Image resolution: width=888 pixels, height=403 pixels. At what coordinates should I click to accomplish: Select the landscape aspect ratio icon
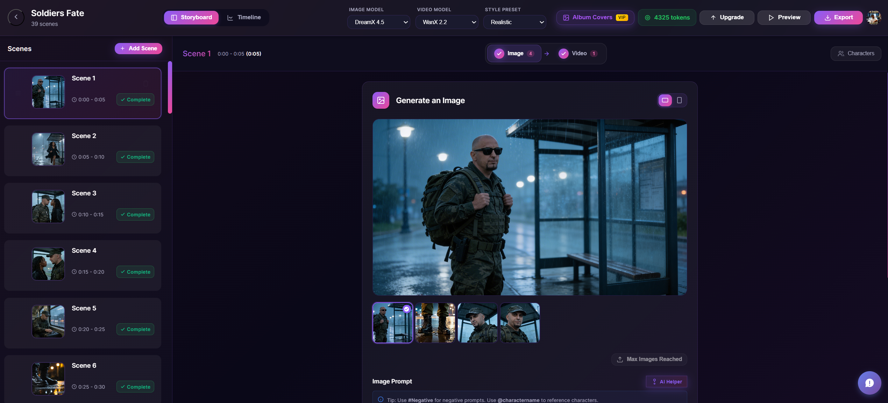click(x=665, y=100)
